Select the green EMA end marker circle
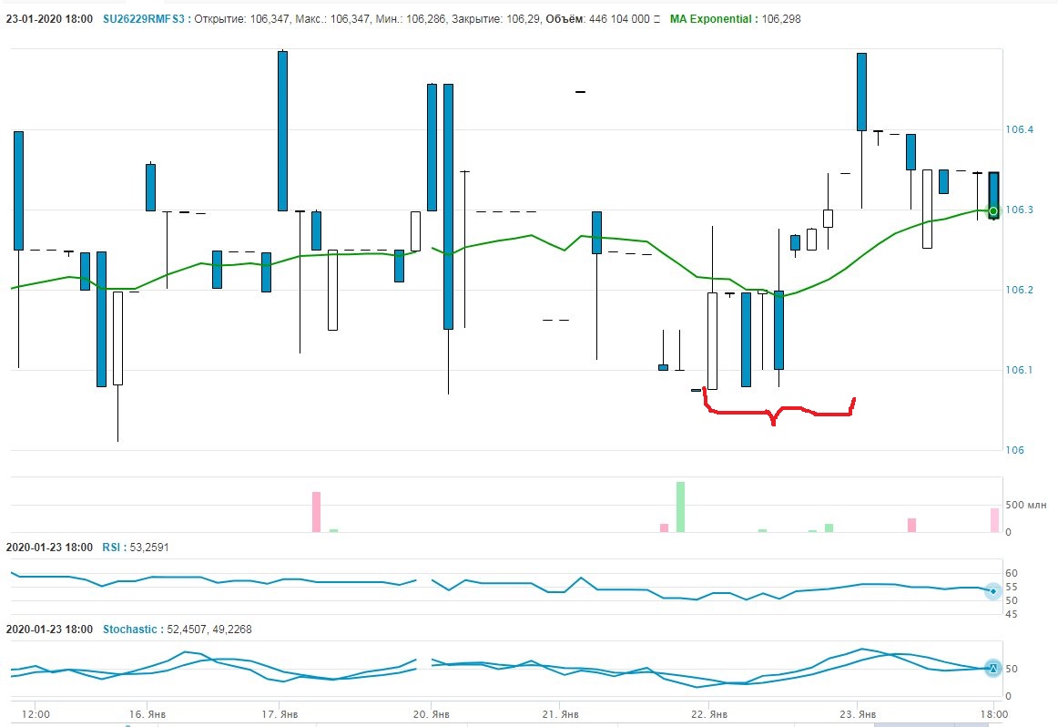Viewport: 1058px width, 727px height. [993, 211]
